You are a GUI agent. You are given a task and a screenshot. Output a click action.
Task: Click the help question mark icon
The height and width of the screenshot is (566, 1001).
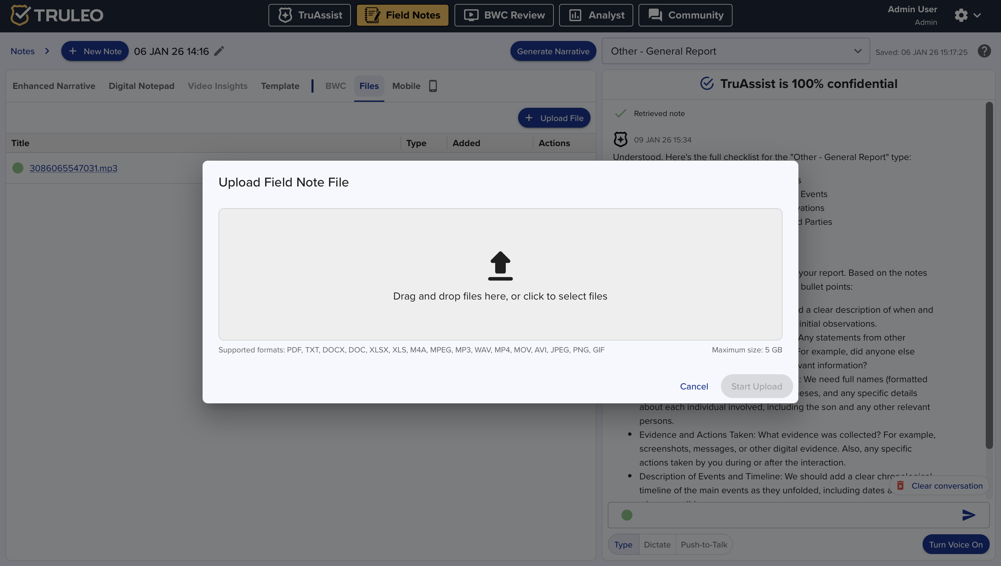click(984, 51)
